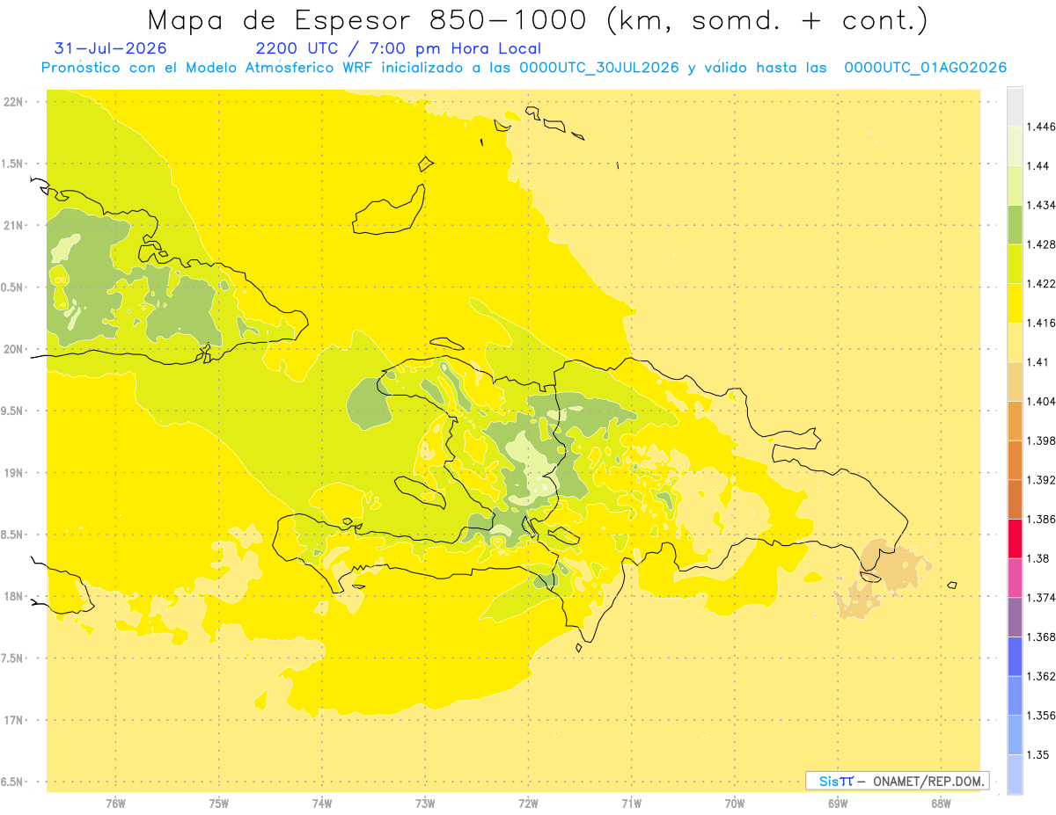This screenshot has width=1056, height=815.
Task: Click the legend value 1.398
Action: click(x=1041, y=440)
